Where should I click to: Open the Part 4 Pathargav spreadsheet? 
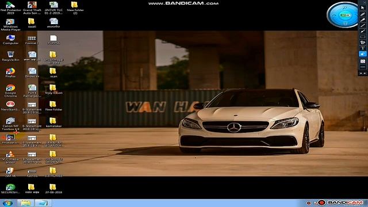(x=32, y=91)
